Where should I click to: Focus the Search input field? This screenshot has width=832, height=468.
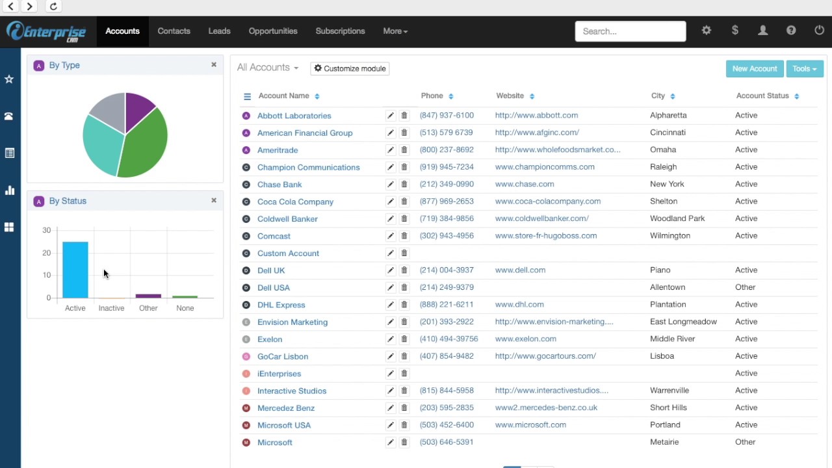pyautogui.click(x=630, y=31)
